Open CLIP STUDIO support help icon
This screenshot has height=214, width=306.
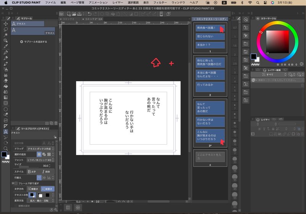[169, 14]
